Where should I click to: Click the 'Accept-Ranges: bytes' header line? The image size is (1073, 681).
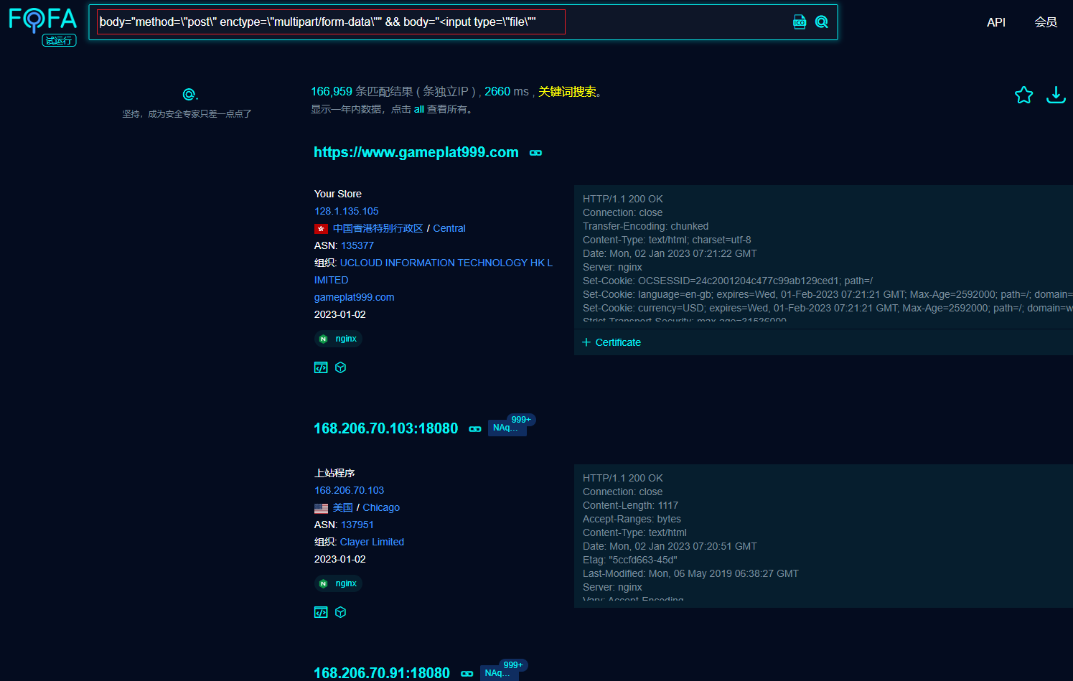632,519
